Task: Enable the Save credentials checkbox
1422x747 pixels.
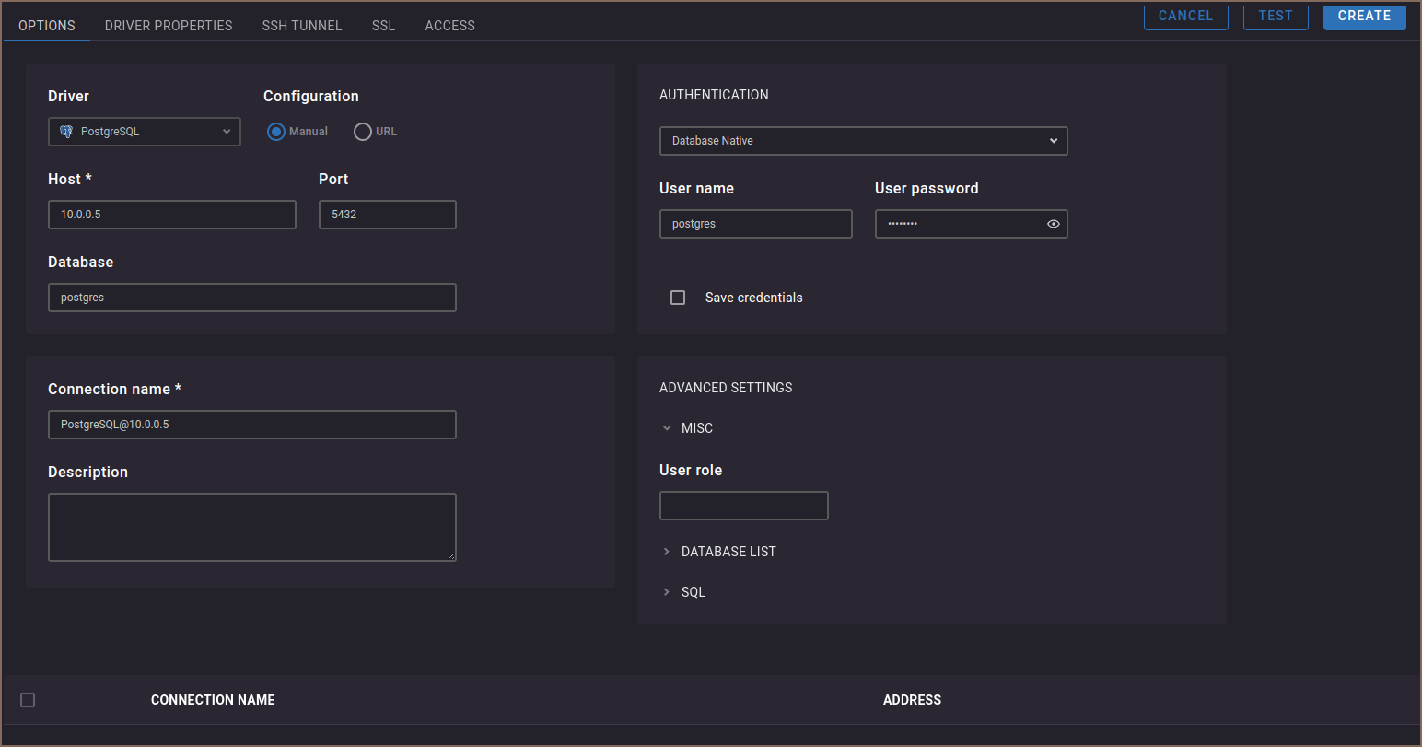Action: (678, 298)
